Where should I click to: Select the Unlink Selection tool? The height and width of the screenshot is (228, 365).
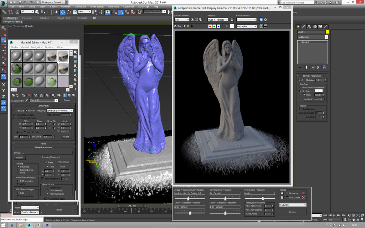tap(10, 12)
